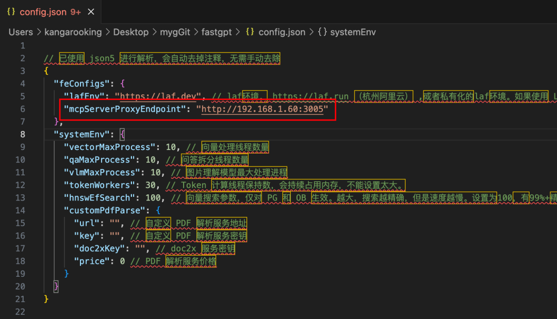Viewport: 557px width, 319px height.
Task: Close the config.json editor tab
Action: (x=91, y=11)
